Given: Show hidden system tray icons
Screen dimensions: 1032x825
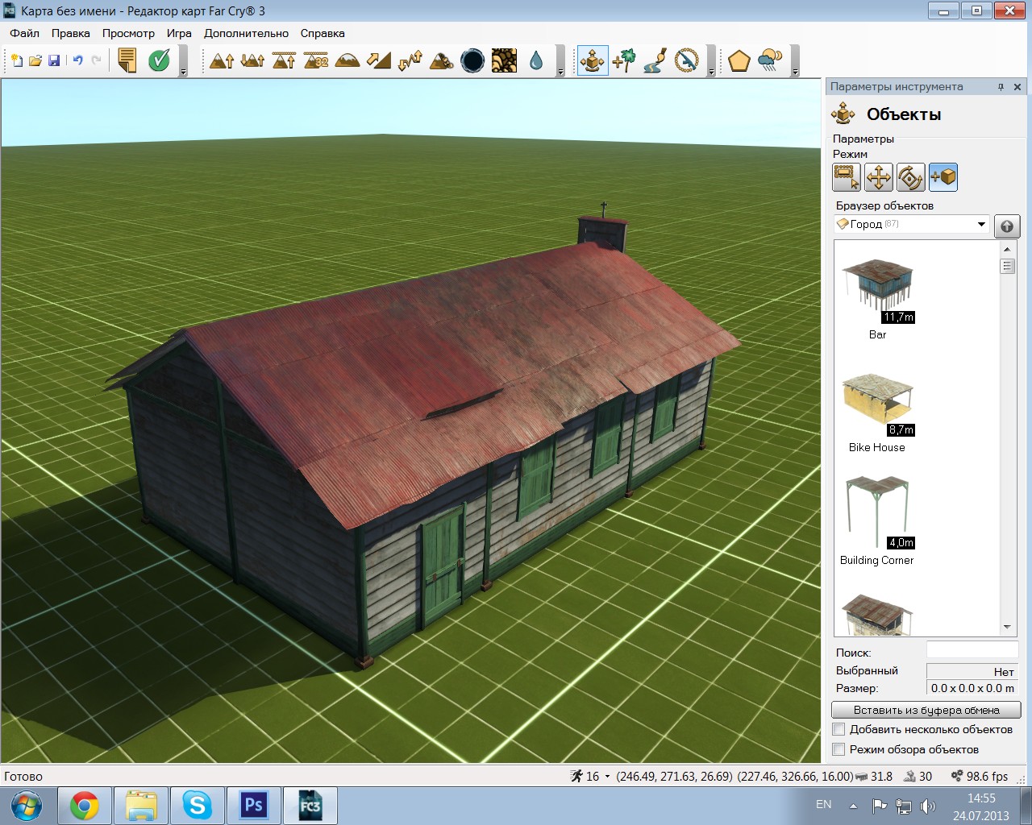Looking at the screenshot, I should point(853,805).
